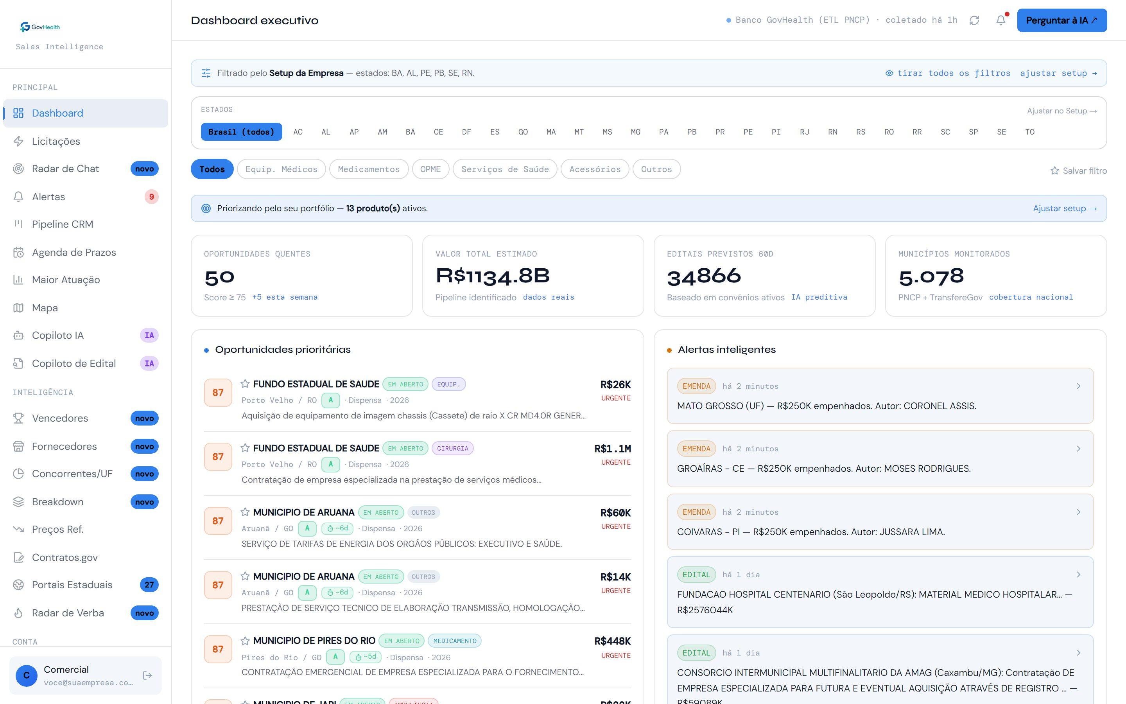Image resolution: width=1126 pixels, height=704 pixels.
Task: Click 'ajustar setup' link in filter banner
Action: pyautogui.click(x=1058, y=73)
